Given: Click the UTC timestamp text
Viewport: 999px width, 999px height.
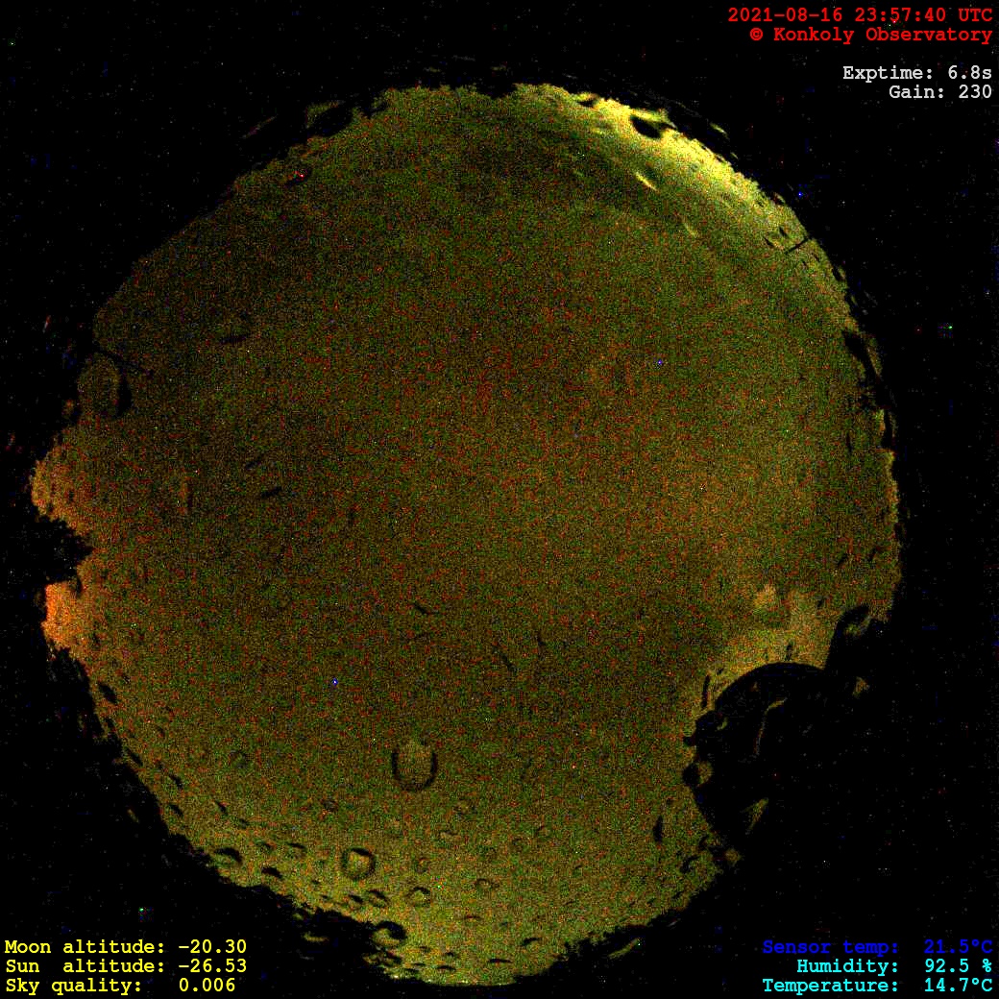Looking at the screenshot, I should point(860,15).
